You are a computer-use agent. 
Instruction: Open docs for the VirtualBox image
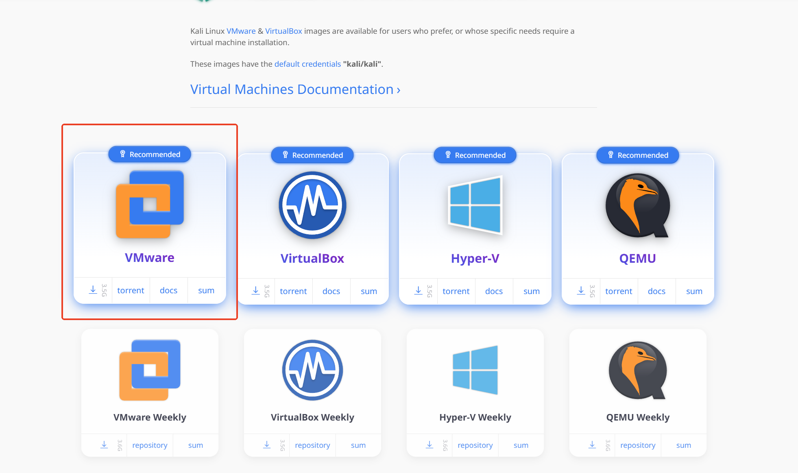[331, 291]
